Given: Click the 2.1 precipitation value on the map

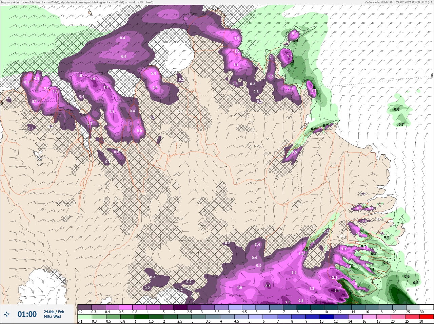Looking at the screenshot, I should [x=335, y=277].
